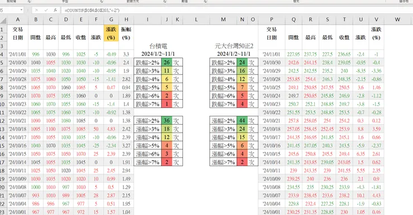Select column V by its header
413x215 pixels.
[376, 19]
